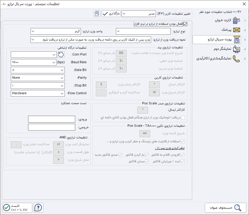
Task: Toggle ثبت / ویرایش فاکتور checkbox
Action: (x=183, y=162)
